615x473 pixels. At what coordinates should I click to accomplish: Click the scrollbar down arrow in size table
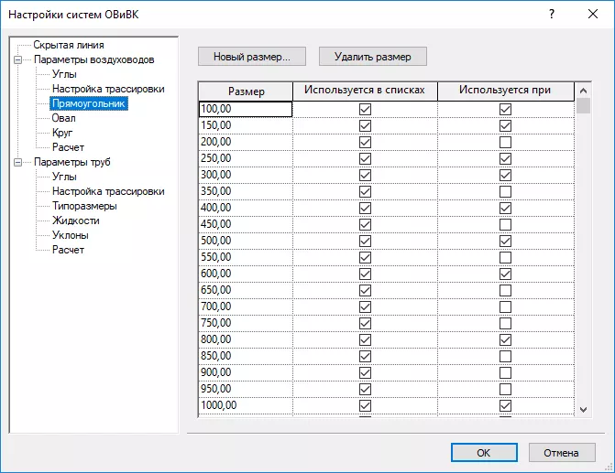pos(583,409)
